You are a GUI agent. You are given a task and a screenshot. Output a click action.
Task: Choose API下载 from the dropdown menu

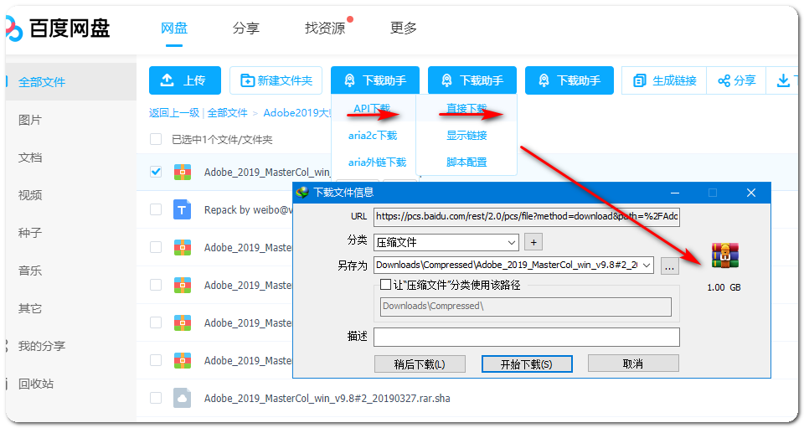(372, 109)
